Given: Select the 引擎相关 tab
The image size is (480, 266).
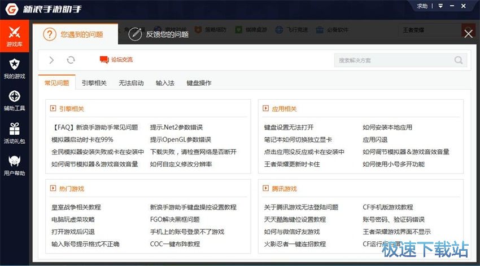Looking at the screenshot, I should [94, 83].
